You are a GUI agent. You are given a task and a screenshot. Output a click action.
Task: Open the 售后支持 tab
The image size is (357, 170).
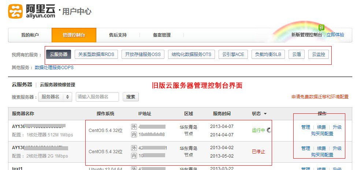click(118, 35)
